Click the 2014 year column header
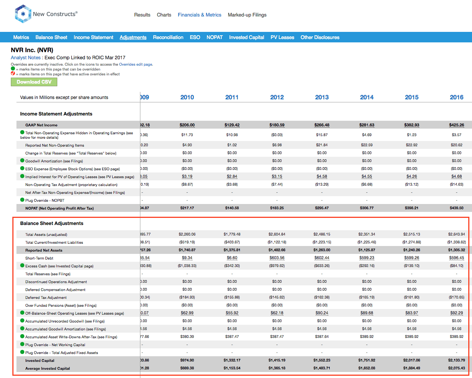 (x=367, y=97)
